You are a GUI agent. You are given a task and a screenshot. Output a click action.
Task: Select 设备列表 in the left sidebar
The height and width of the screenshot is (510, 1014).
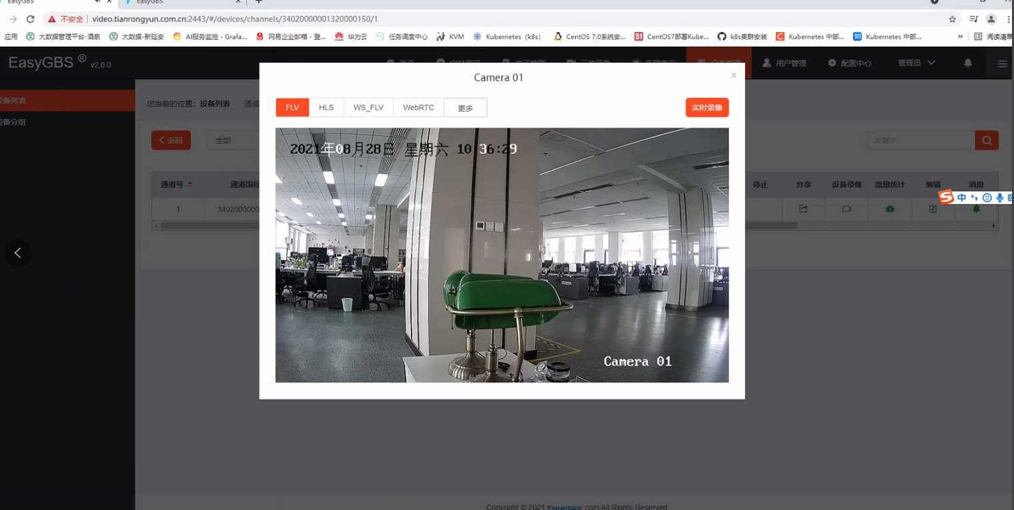pos(67,101)
